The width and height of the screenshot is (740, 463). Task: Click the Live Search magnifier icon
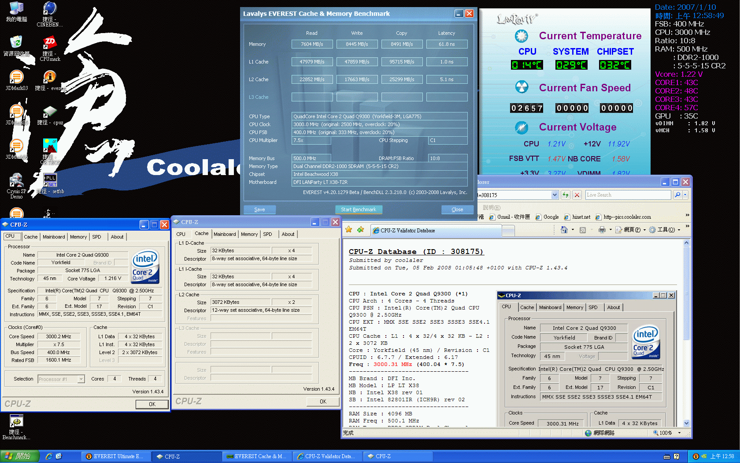677,195
